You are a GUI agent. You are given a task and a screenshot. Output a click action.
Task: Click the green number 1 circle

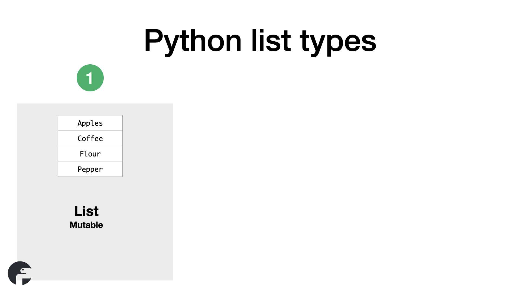90,78
